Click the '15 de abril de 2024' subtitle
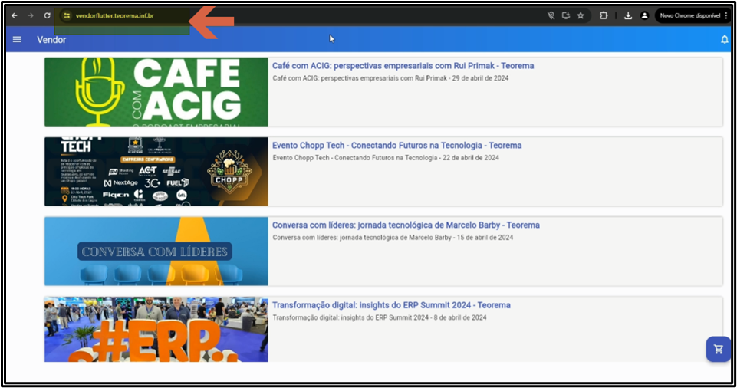 [485, 238]
